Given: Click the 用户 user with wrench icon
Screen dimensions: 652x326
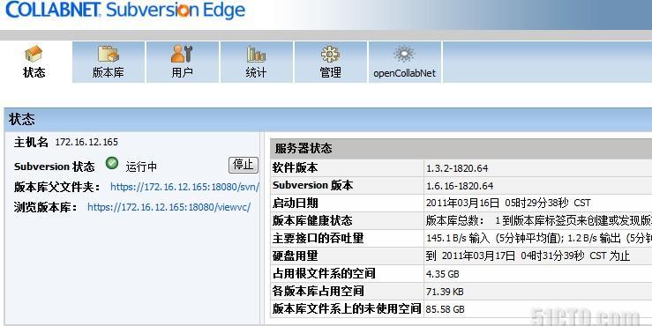Looking at the screenshot, I should point(182,54).
